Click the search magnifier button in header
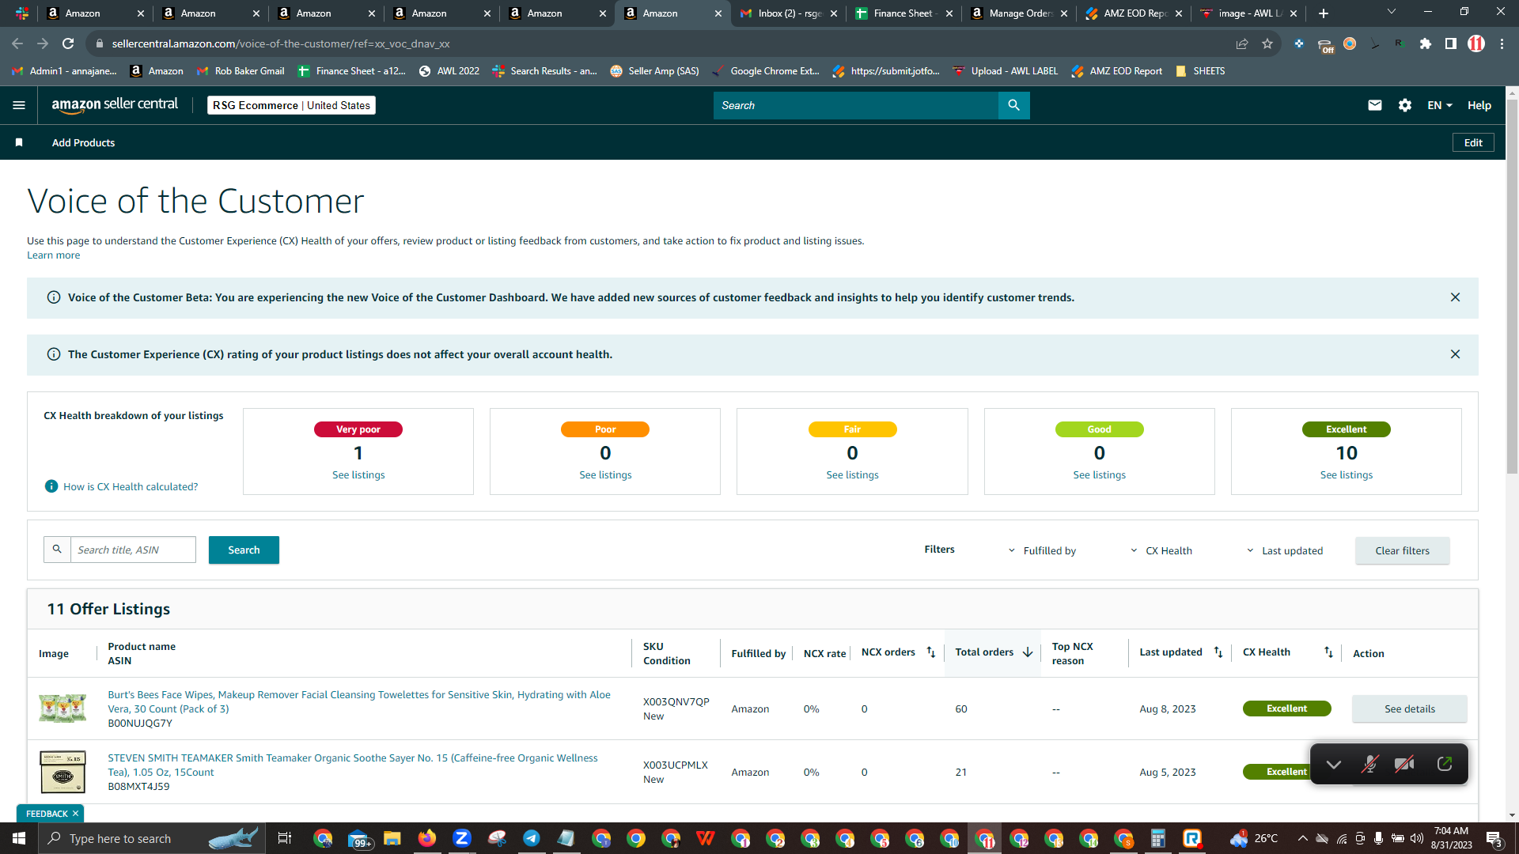Screen dimensions: 1519x854 pos(1013,105)
